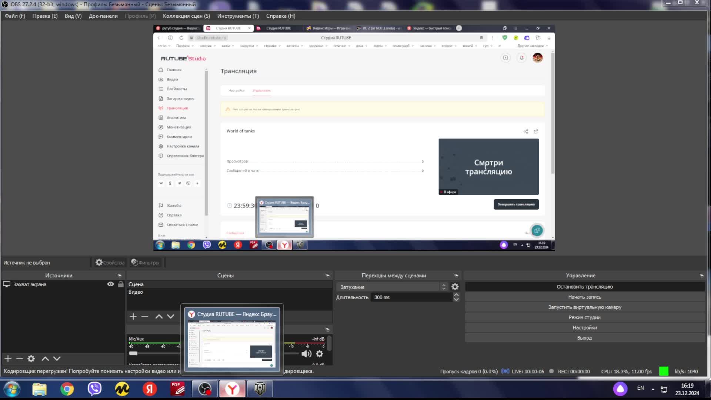Click the audio mixer vertical scrollbar

329,344
